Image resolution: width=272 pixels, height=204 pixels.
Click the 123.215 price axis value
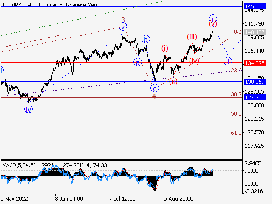pos(254,119)
